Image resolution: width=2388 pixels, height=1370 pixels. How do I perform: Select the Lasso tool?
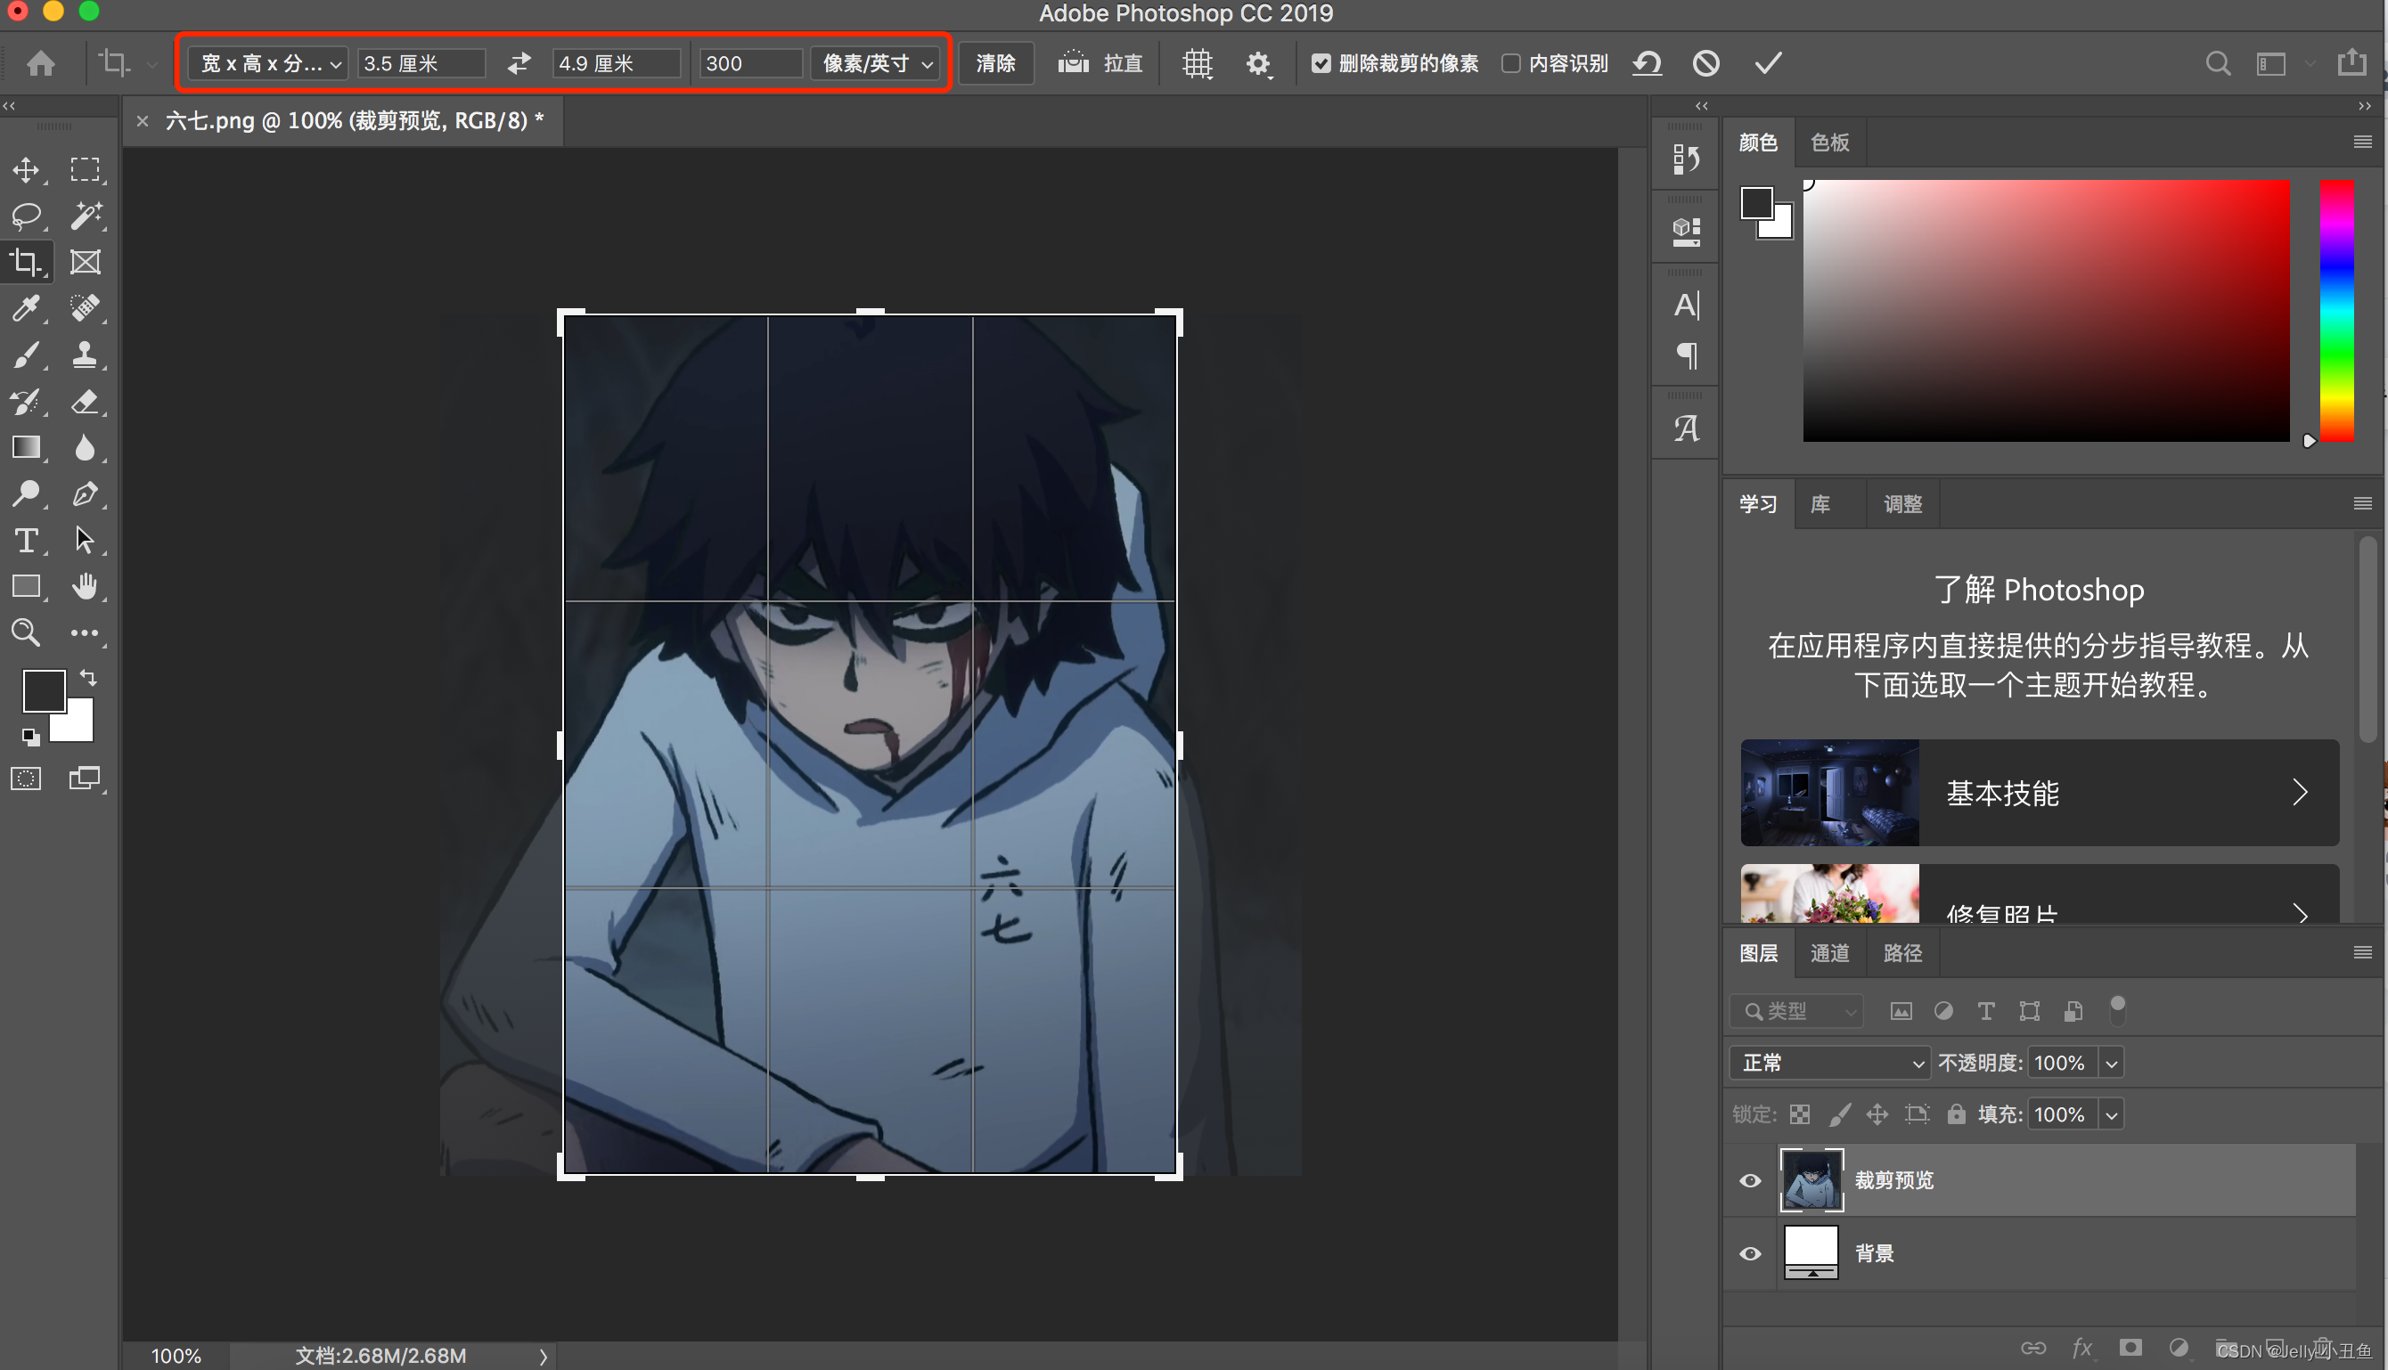[26, 216]
